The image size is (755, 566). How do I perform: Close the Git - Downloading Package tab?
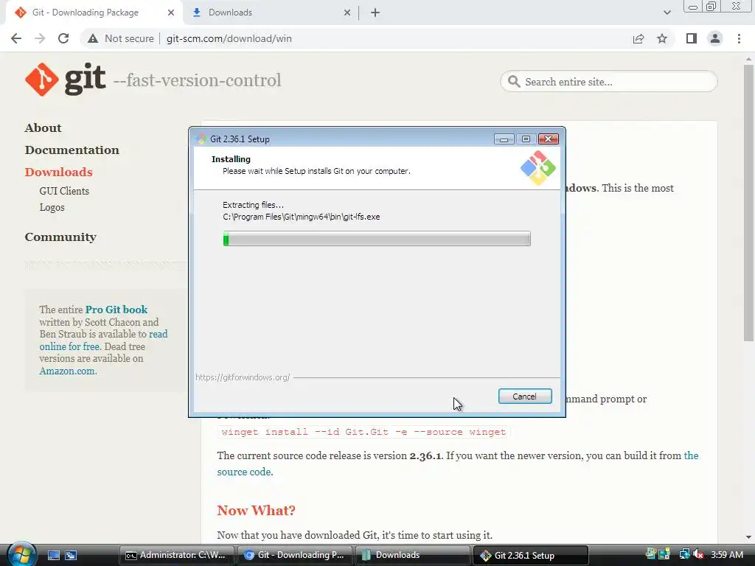tap(171, 13)
